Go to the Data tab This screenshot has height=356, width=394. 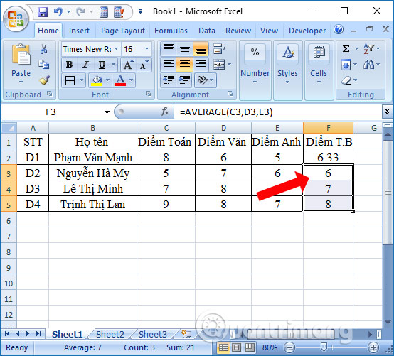click(207, 31)
